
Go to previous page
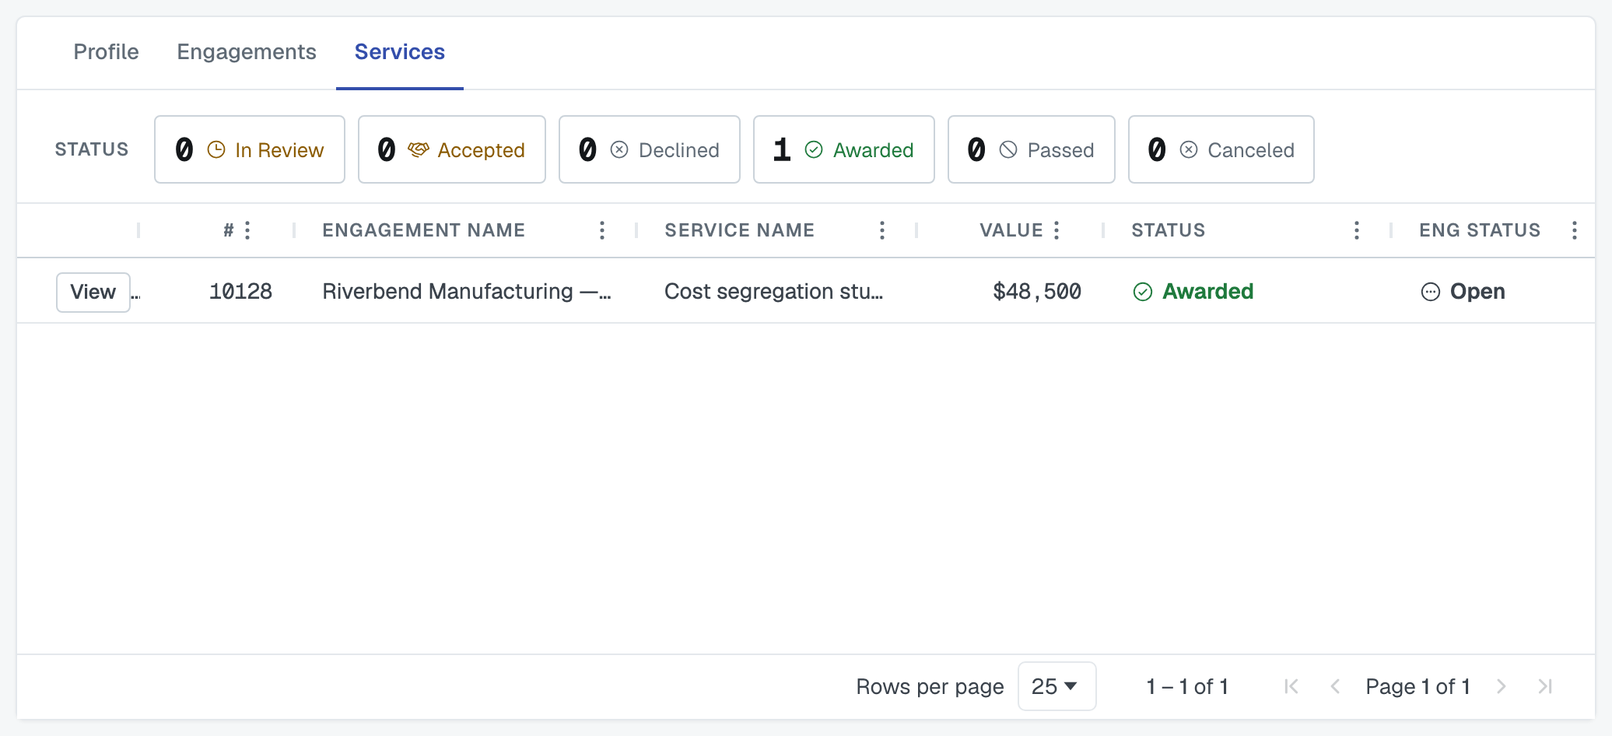[1335, 686]
